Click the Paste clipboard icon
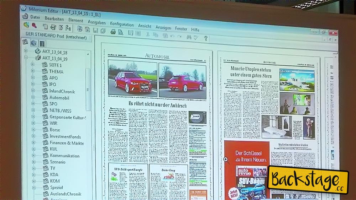 [x=165, y=35]
